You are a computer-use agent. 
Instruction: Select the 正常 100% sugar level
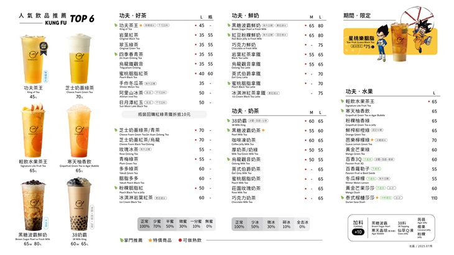click(144, 224)
